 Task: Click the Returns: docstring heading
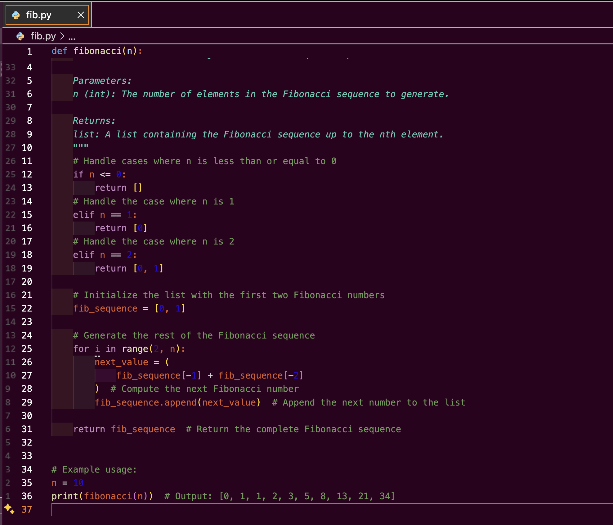point(94,121)
